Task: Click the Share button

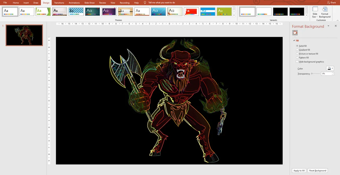Action: [331, 3]
